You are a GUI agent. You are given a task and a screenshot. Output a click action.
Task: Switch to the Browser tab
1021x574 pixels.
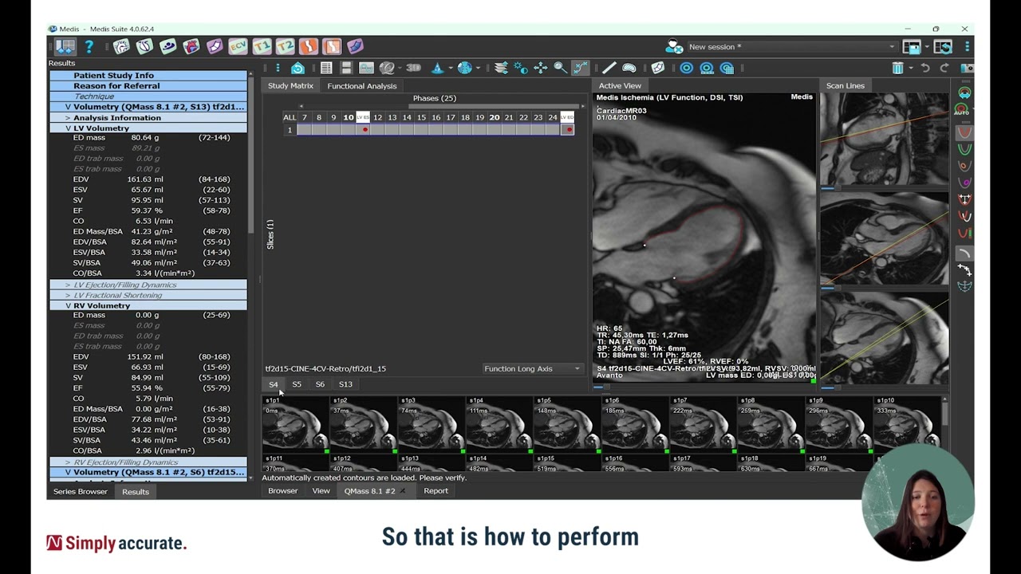tap(282, 491)
